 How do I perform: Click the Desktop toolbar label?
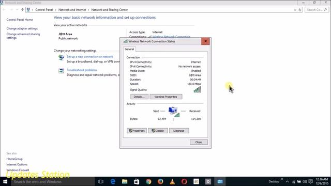[x=274, y=181]
